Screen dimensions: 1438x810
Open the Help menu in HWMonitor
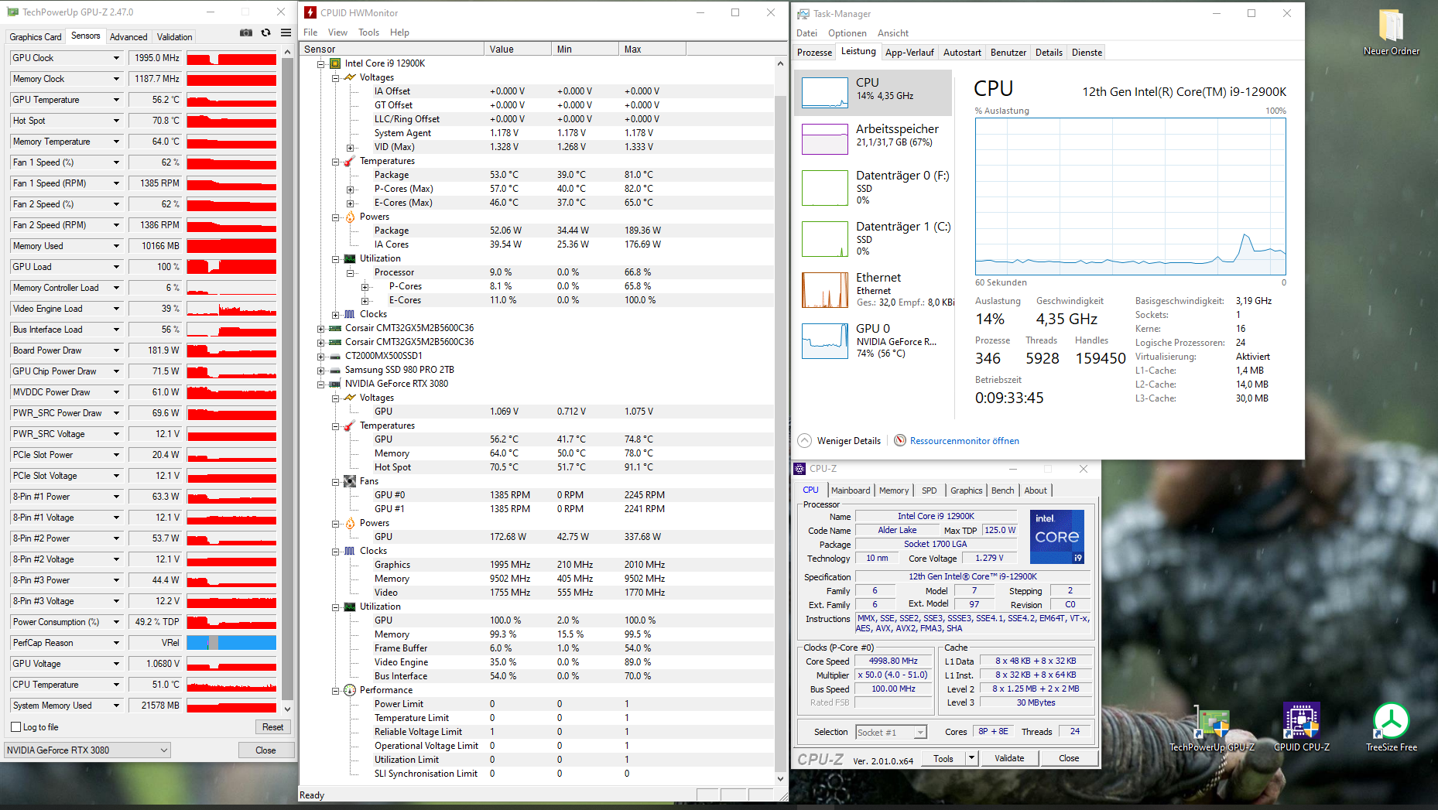(x=399, y=32)
